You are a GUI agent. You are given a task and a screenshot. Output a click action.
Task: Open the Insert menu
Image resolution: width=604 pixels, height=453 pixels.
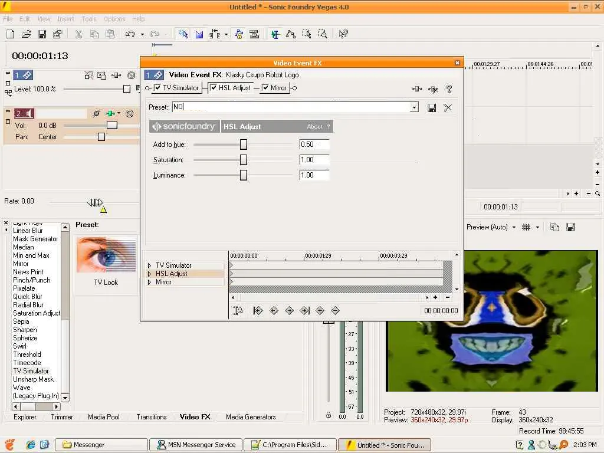point(65,19)
